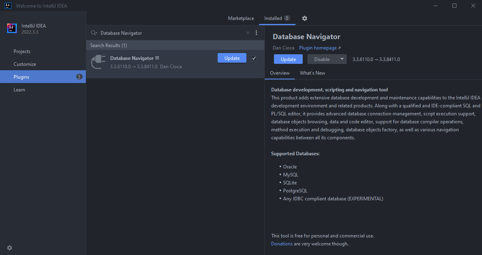This screenshot has height=255, width=482.
Task: Uncheck the Database Navigator enable checkbox
Action: (254, 58)
